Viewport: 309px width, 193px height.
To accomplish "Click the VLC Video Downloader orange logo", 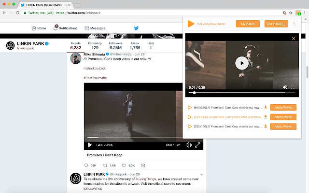I will tap(191, 24).
